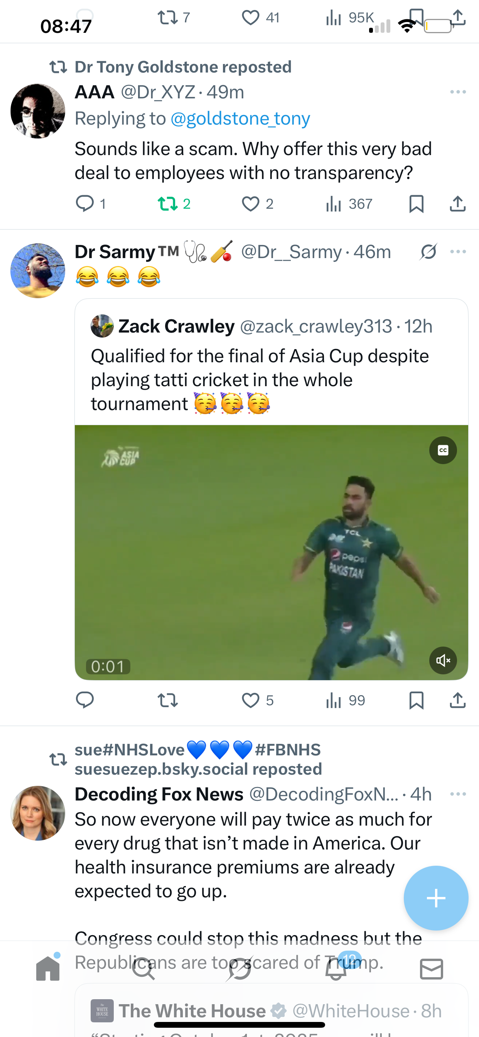Open more options on Dr Sarmy's post
Image resolution: width=479 pixels, height=1037 pixels.
(x=458, y=252)
